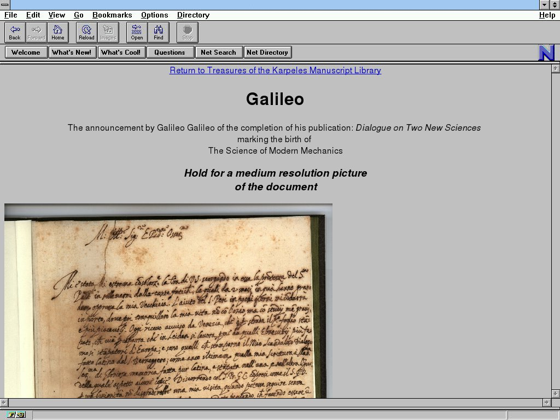Click the Galileo manuscript image
This screenshot has width=560, height=420.
(168, 301)
